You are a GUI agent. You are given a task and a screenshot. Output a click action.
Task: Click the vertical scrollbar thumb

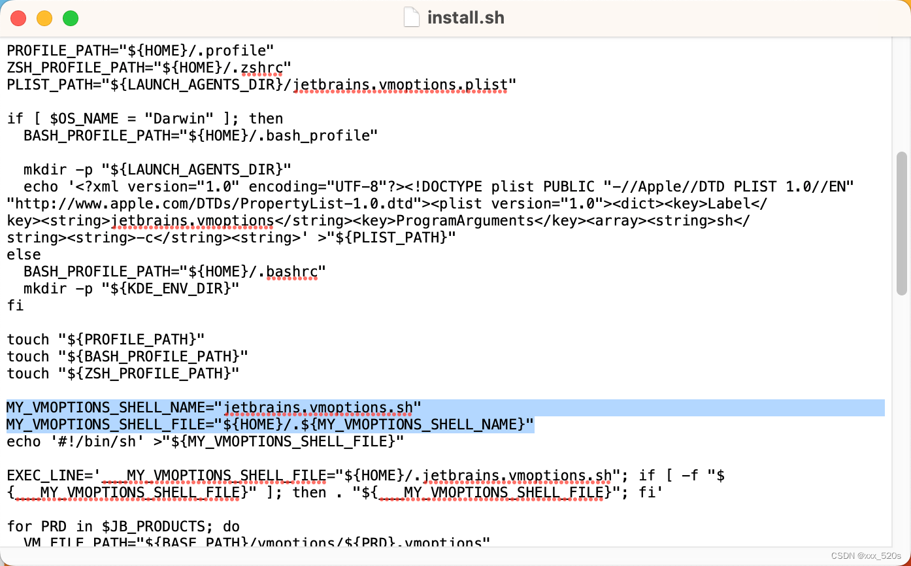click(902, 223)
